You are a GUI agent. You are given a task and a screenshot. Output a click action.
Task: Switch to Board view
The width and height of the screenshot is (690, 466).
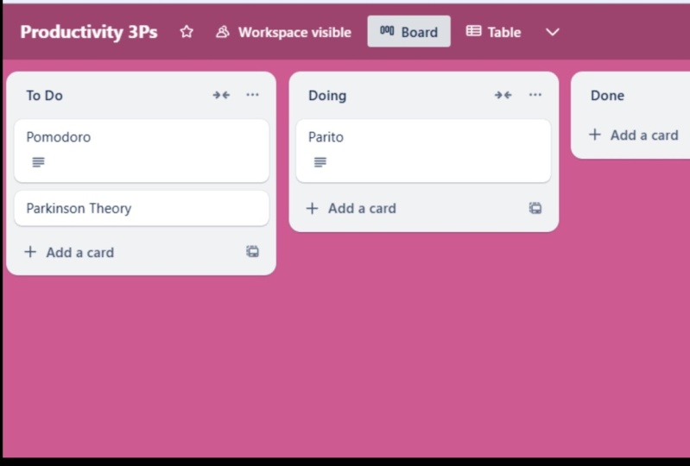408,32
